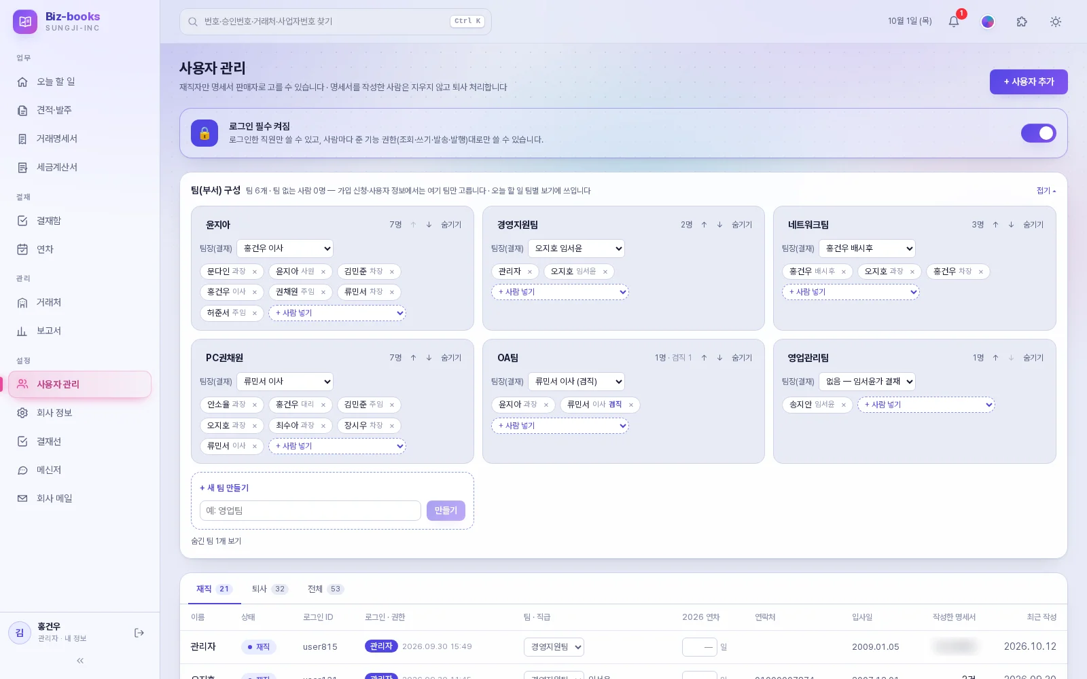Viewport: 1087px width, 679px height.
Task: Remove 문다인 과장 from 윤지아 team
Action: [255, 272]
